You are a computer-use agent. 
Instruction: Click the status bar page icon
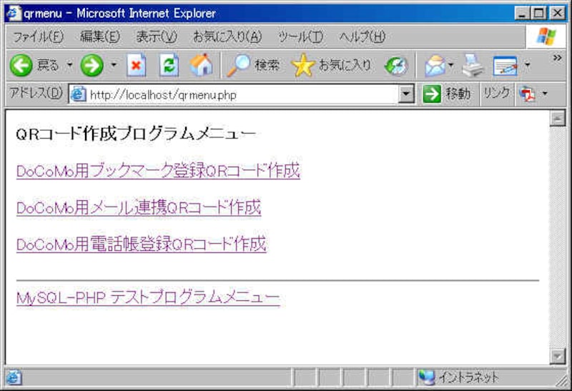pos(14,378)
